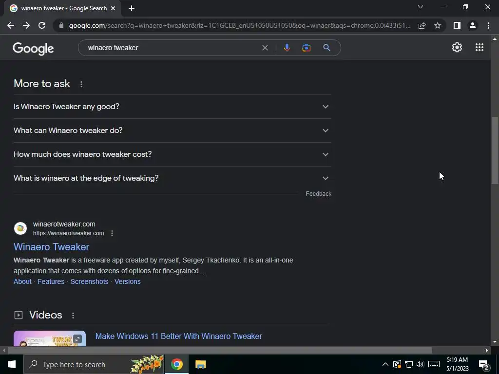Open touch keyboard from tray

pos(434,364)
